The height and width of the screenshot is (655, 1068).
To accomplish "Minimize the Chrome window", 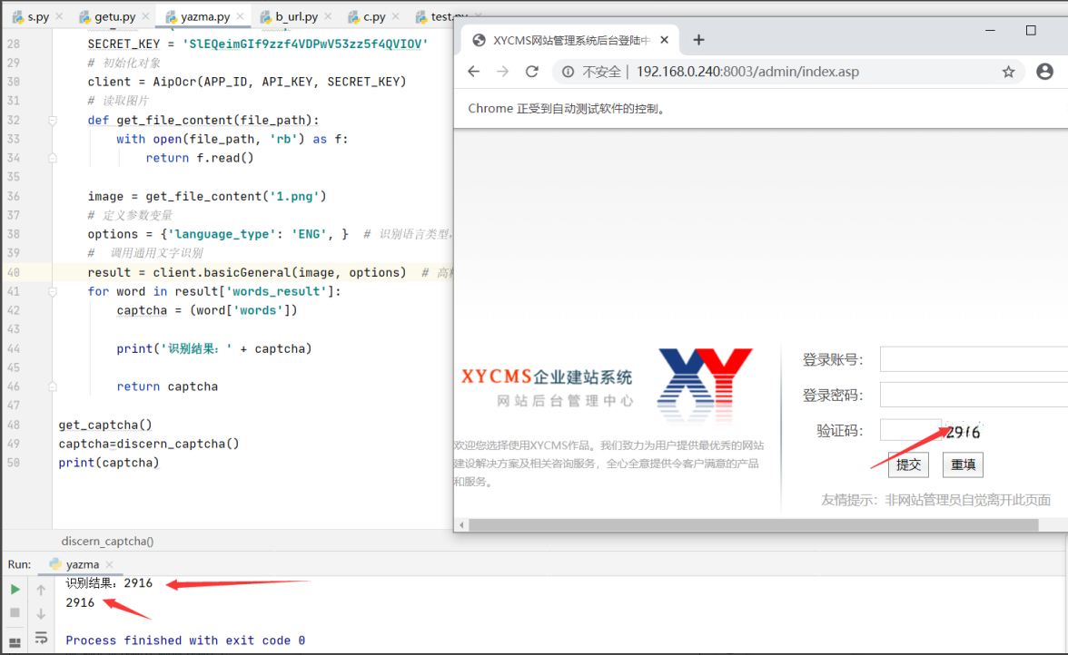I will (990, 31).
